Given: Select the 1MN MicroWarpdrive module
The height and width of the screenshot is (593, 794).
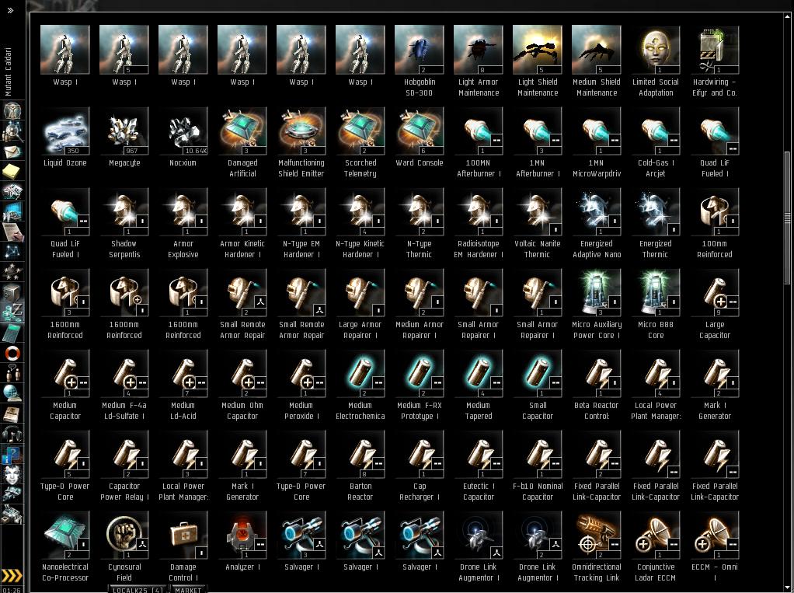Looking at the screenshot, I should click(x=597, y=143).
